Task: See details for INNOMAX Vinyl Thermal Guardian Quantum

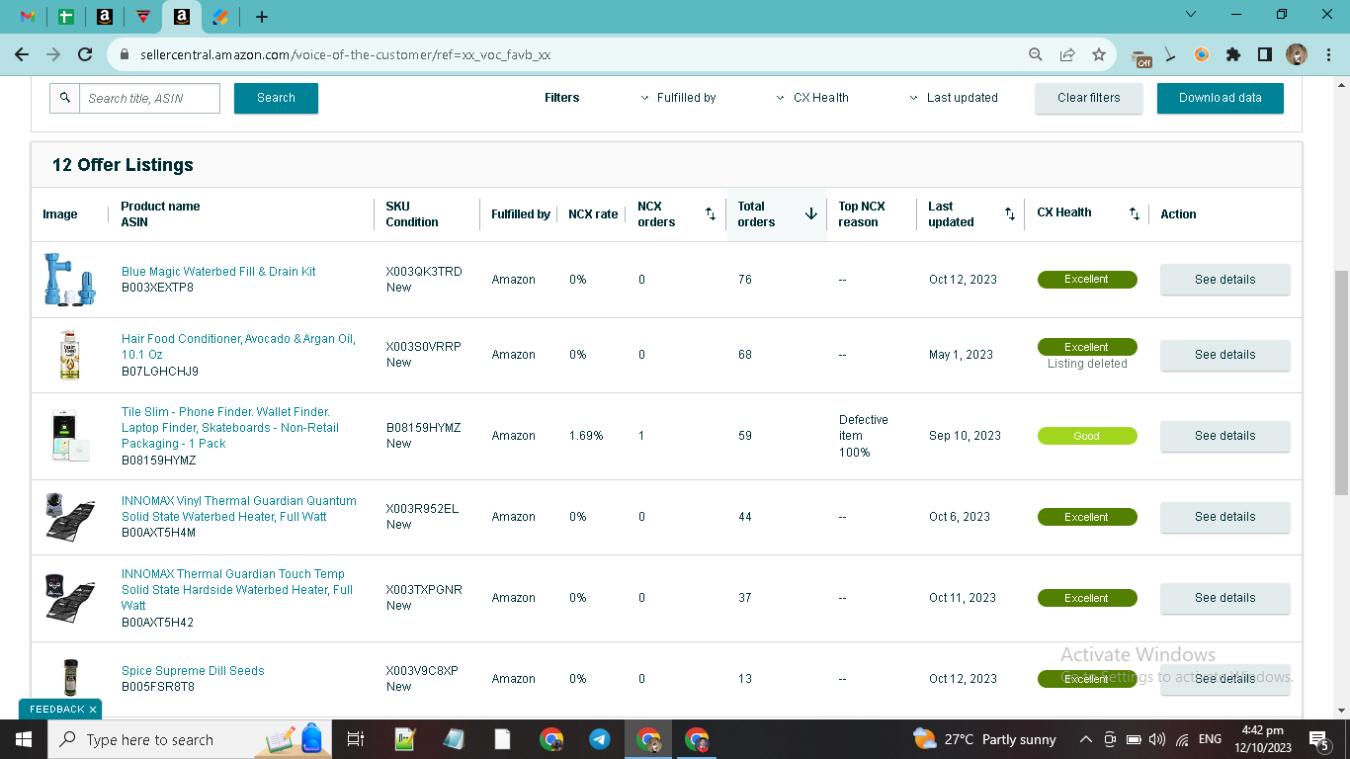Action: tap(1224, 517)
